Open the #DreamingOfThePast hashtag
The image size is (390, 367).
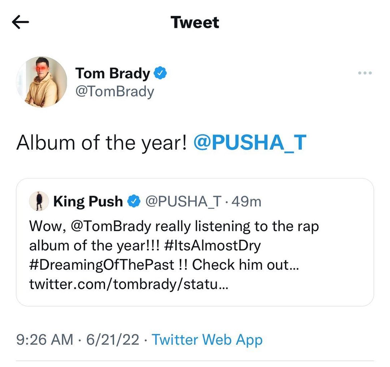coord(102,265)
